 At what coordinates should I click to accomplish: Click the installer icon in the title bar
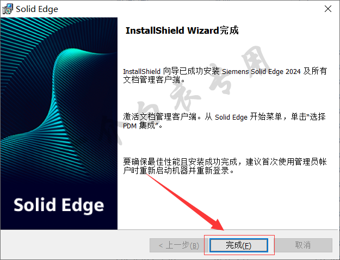8,9
